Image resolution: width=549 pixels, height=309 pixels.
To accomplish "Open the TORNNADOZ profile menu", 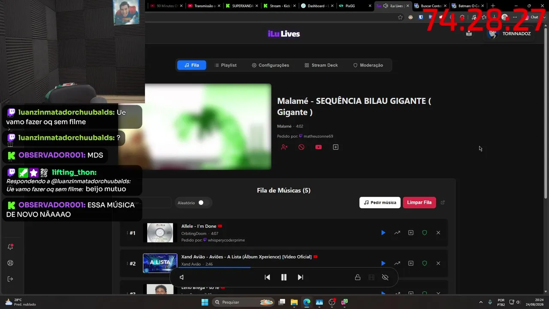I will click(510, 33).
